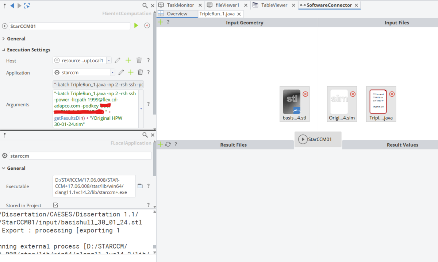
Task: Add a new Application with plus
Action: [131, 72]
